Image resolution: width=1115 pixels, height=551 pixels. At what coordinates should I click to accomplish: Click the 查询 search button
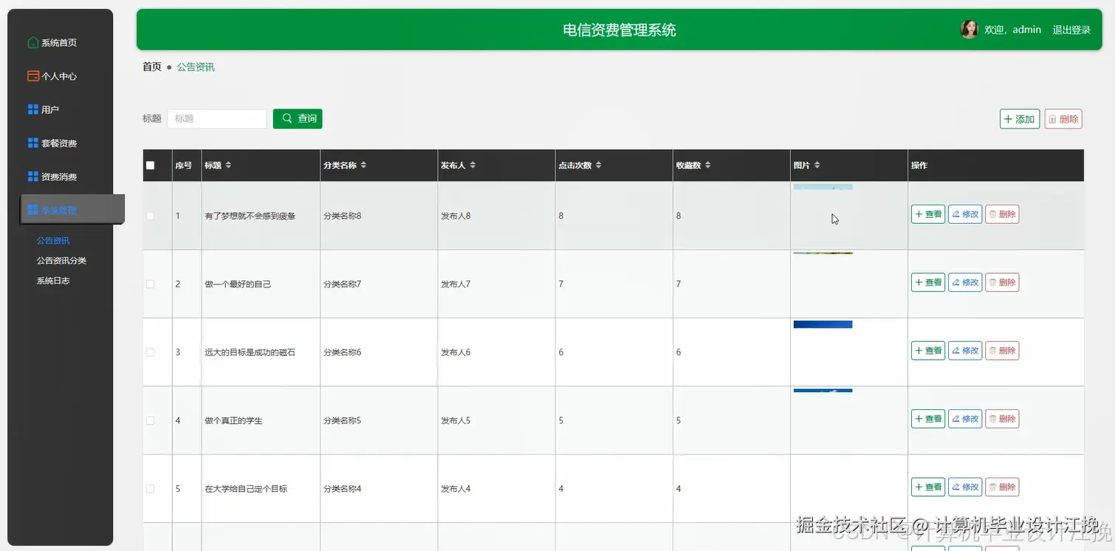click(298, 118)
